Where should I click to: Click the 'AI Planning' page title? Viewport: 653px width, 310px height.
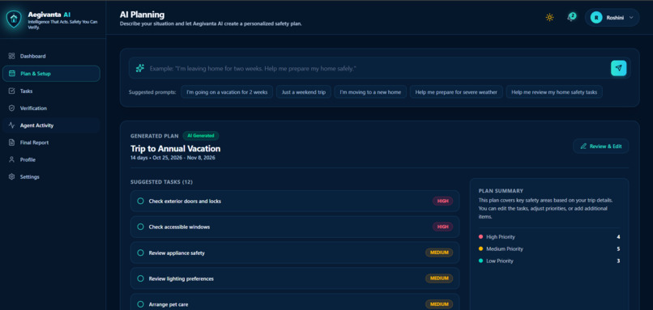tap(142, 15)
